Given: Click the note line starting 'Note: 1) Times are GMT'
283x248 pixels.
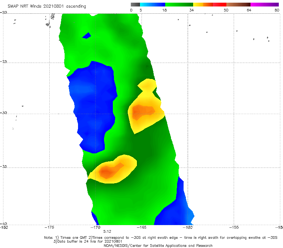Looking at the screenshot, I should click(x=161, y=238).
